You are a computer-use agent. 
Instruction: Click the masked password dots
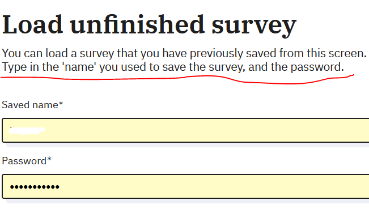pos(35,187)
